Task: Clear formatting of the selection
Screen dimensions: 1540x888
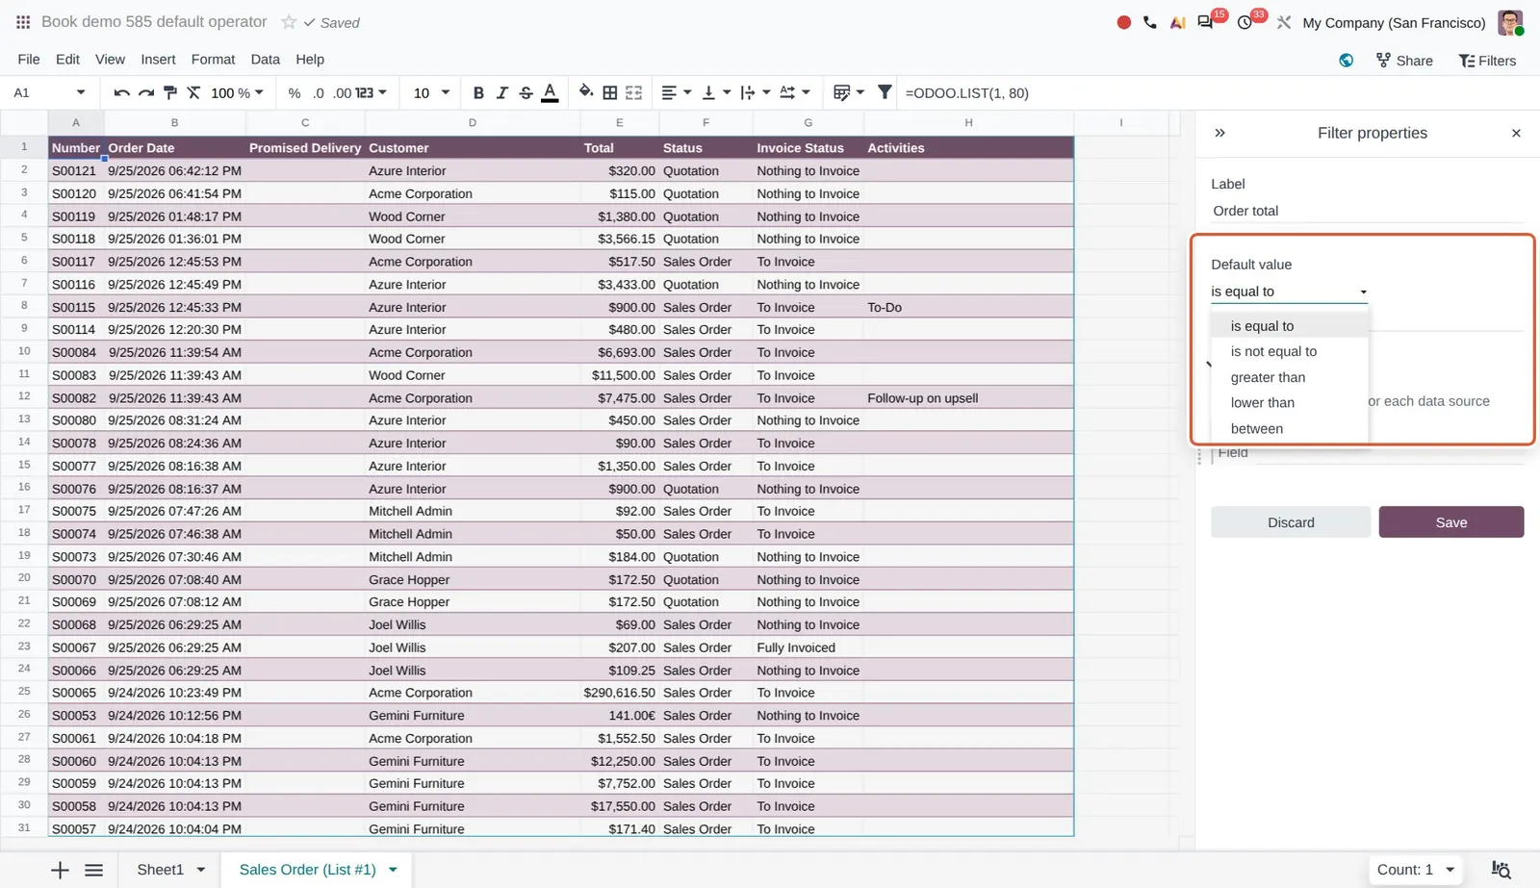Action: click(x=193, y=93)
